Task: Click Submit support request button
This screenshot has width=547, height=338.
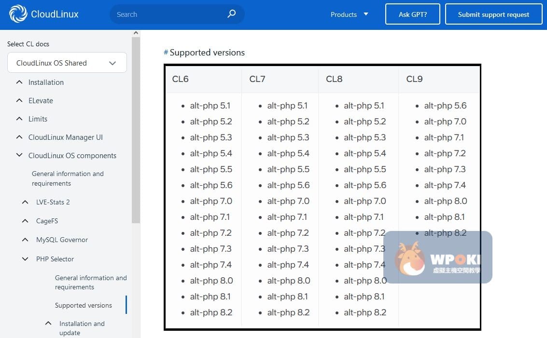Action: [493, 14]
